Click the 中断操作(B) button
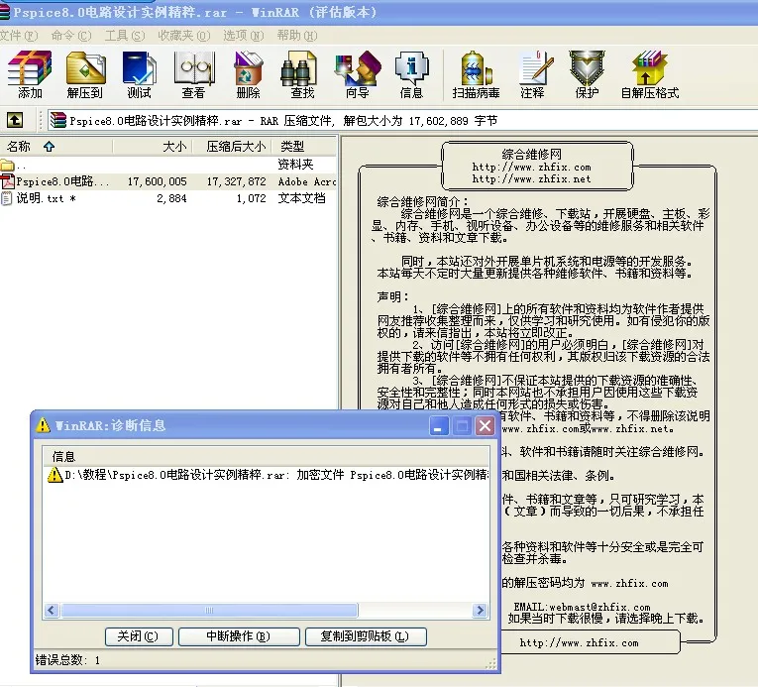 239,636
